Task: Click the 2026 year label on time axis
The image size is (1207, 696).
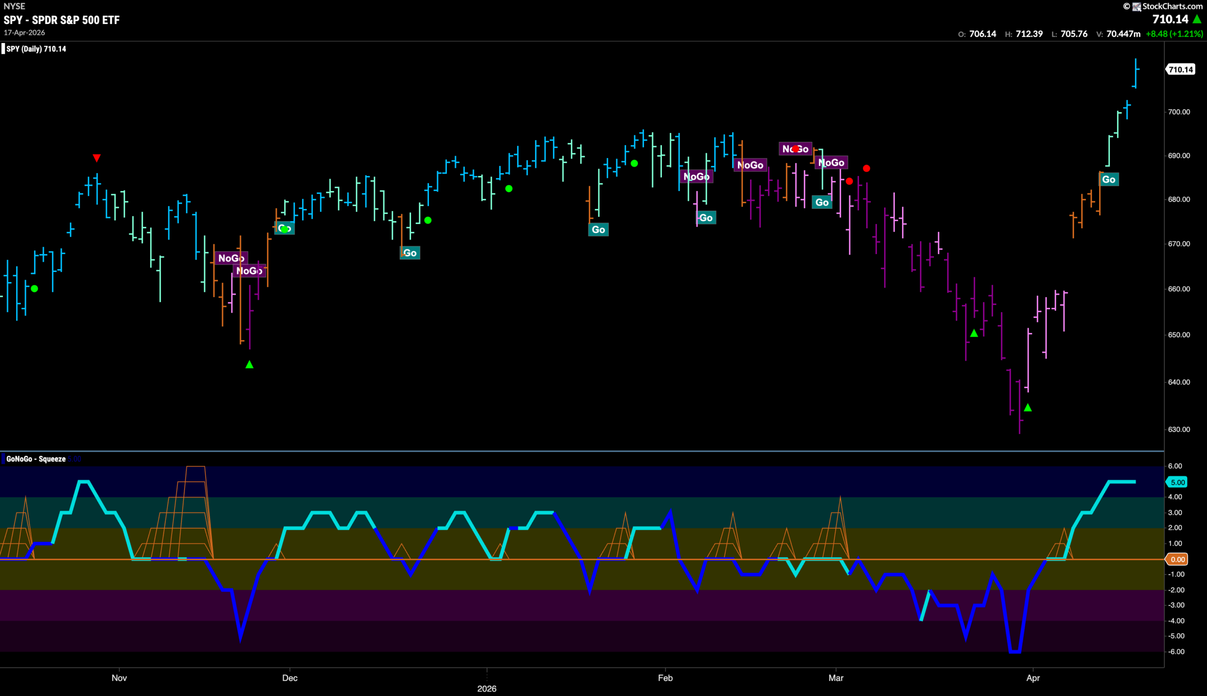Action: pos(487,689)
